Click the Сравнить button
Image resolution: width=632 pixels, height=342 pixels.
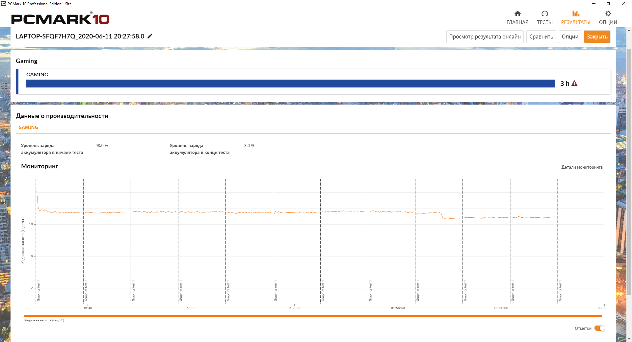point(541,37)
